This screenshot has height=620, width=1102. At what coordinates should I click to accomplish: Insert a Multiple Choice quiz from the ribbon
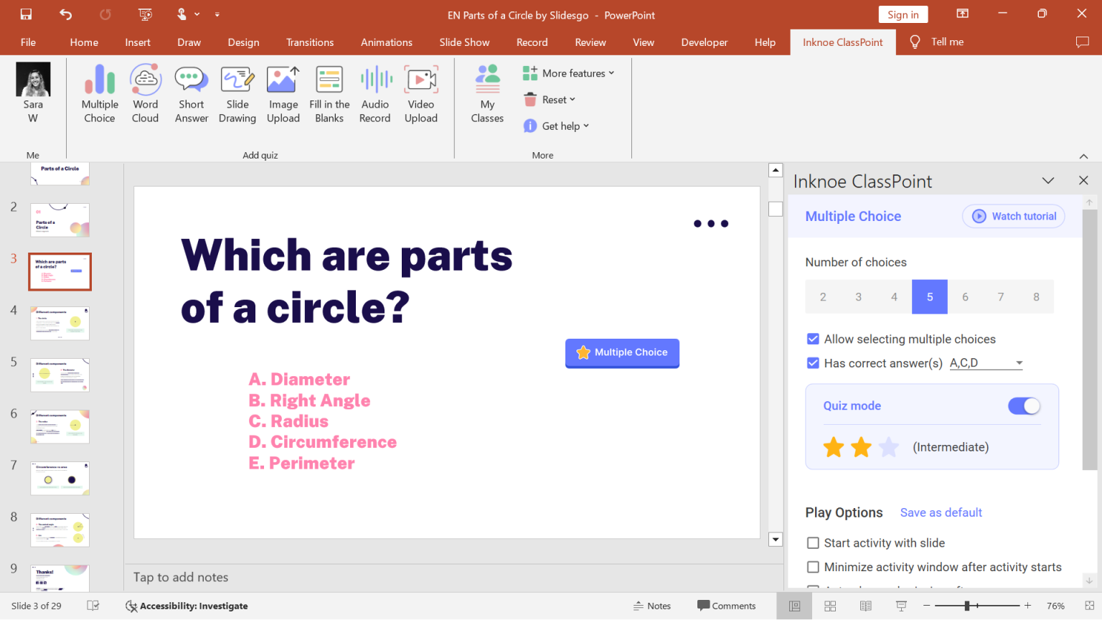pyautogui.click(x=100, y=93)
